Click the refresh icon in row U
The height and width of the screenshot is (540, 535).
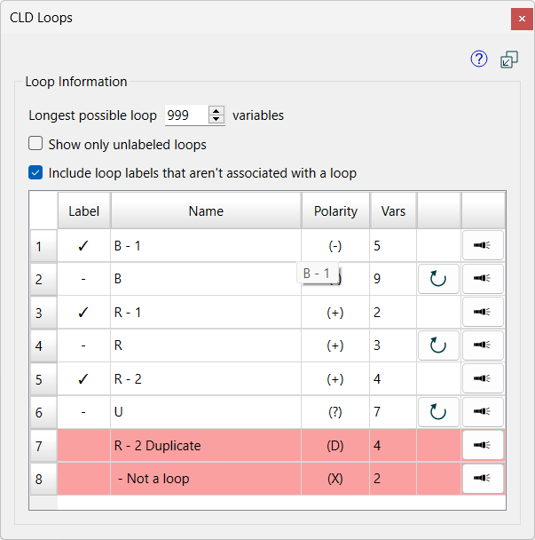[438, 412]
